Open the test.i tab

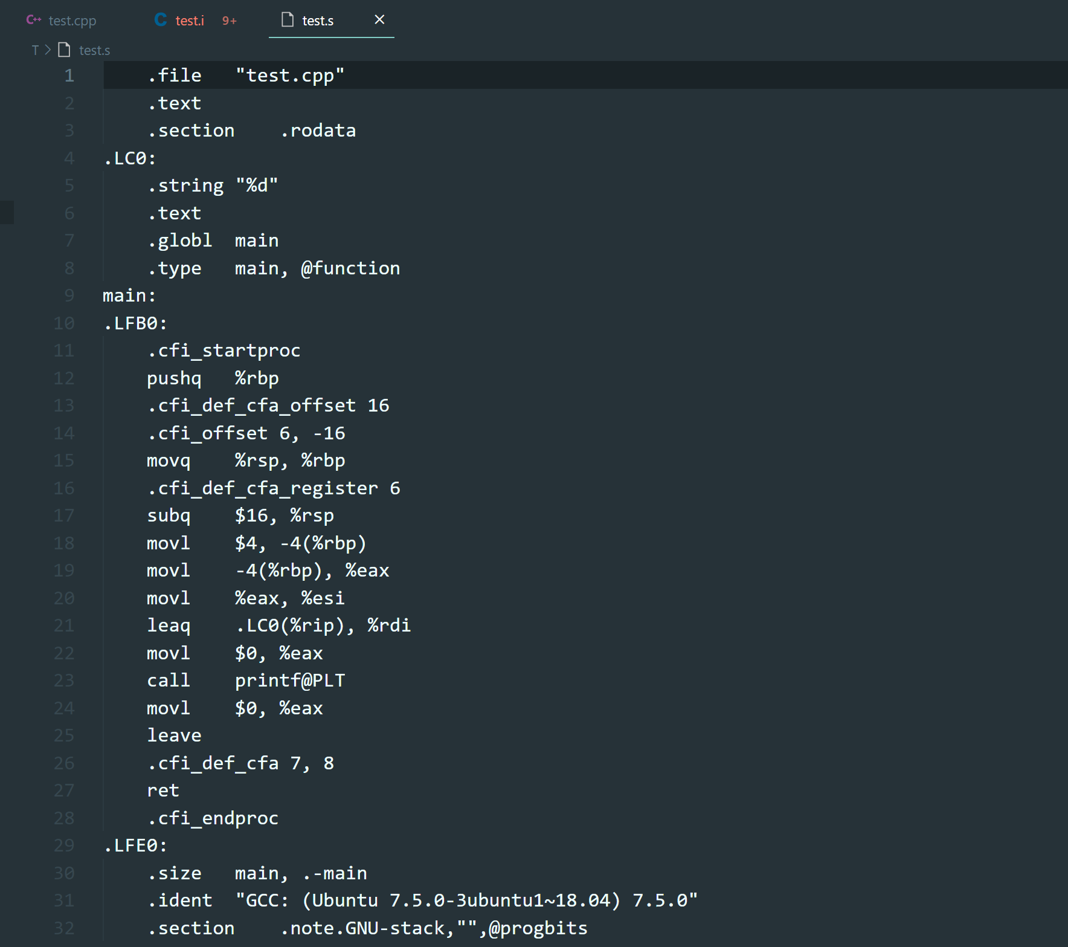point(190,21)
